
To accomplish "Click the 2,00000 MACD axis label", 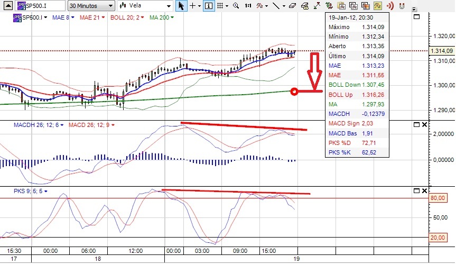I will [443, 134].
